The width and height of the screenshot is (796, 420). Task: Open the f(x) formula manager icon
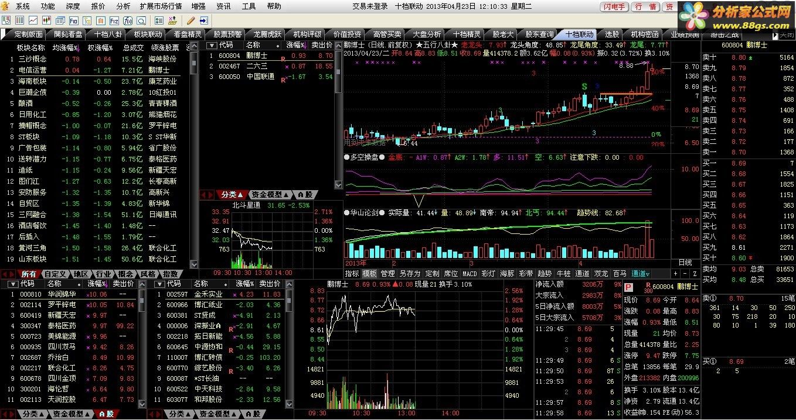(128, 20)
